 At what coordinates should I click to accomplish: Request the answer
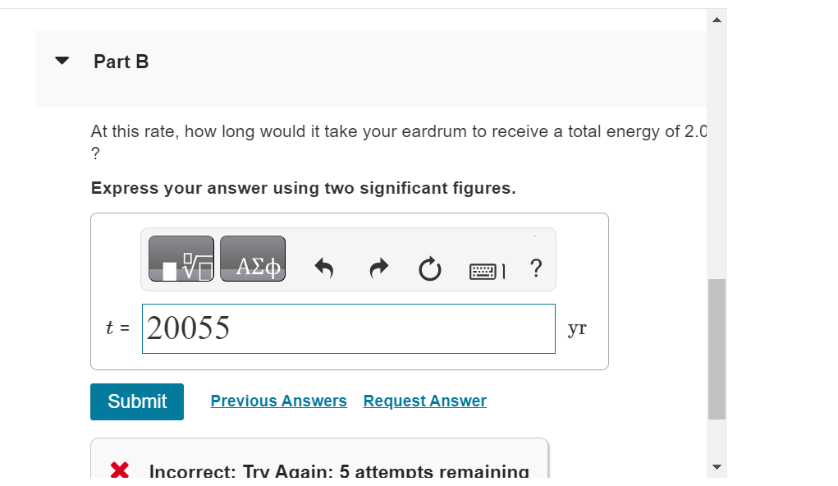point(424,401)
